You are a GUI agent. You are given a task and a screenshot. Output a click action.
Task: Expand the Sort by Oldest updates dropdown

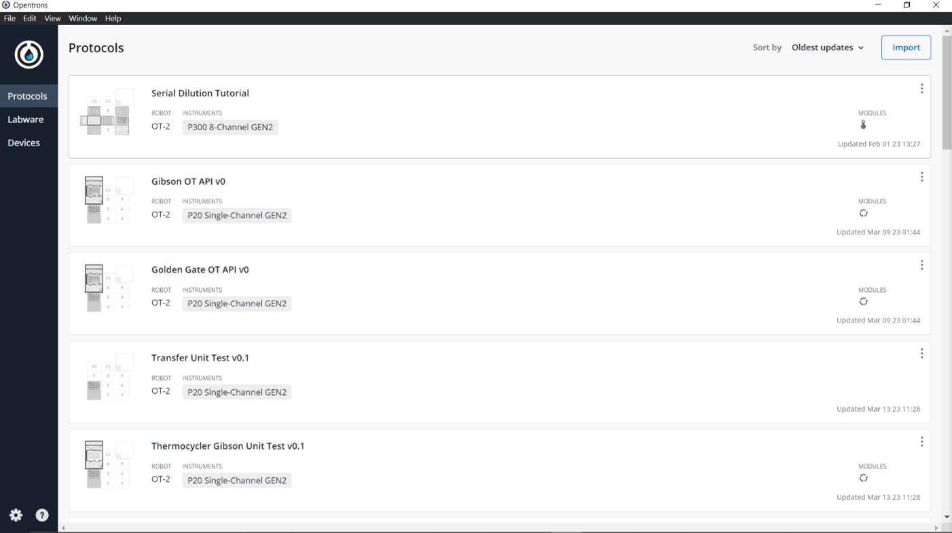(x=828, y=48)
